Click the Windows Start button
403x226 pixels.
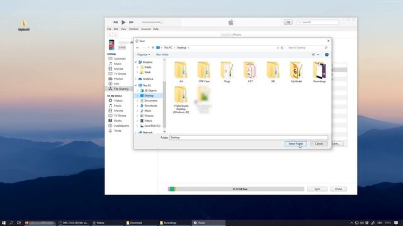tap(4, 223)
